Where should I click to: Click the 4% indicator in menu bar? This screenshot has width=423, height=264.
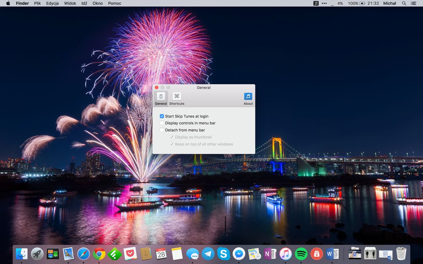[340, 3]
